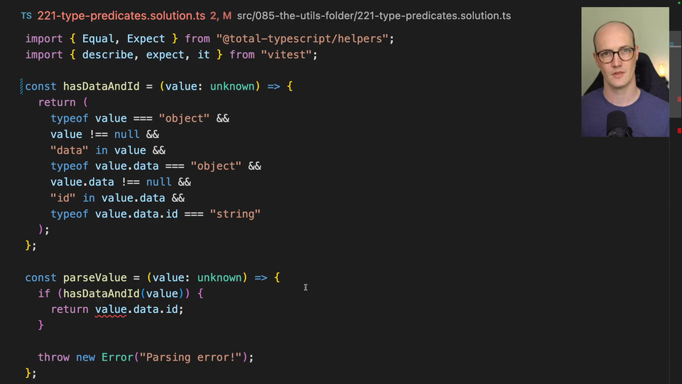The image size is (682, 384).
Task: Click the "2, M" problems badge in tab
Action: pos(220,16)
